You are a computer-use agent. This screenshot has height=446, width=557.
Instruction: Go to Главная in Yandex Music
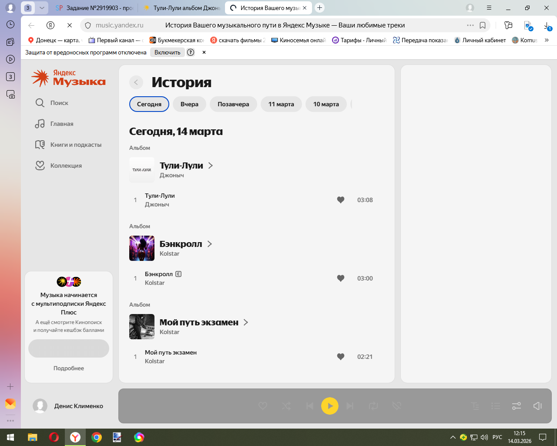(54, 124)
